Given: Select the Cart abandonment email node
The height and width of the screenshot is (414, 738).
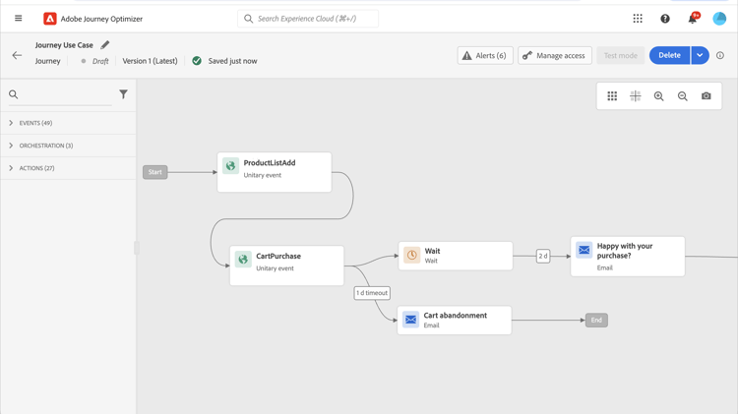Looking at the screenshot, I should click(x=455, y=320).
